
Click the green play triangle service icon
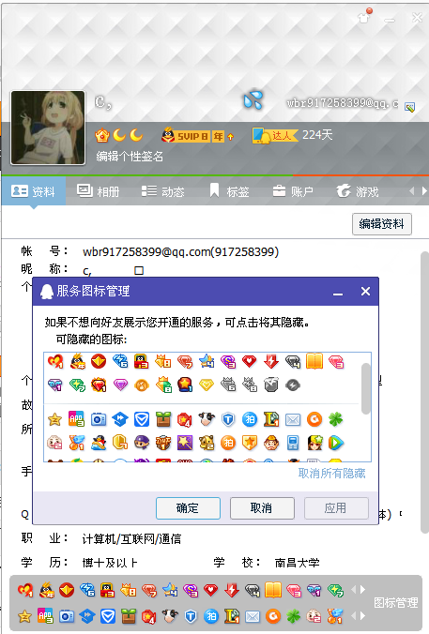[335, 444]
